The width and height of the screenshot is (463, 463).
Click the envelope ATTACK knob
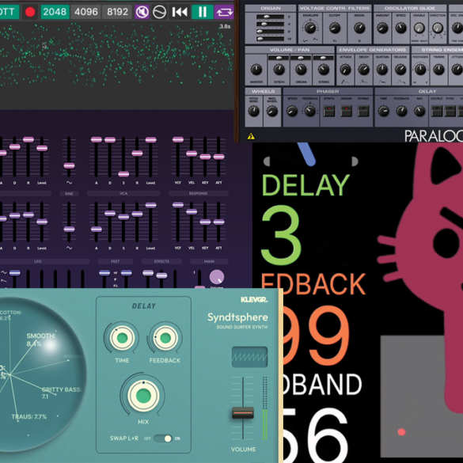click(345, 70)
